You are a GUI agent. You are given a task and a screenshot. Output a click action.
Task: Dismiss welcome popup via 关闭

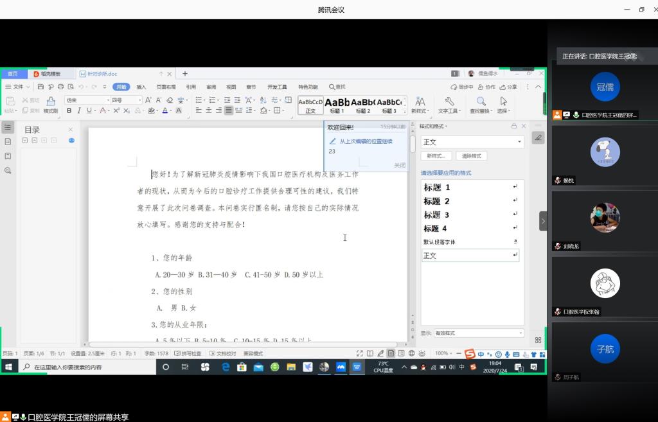click(x=400, y=165)
